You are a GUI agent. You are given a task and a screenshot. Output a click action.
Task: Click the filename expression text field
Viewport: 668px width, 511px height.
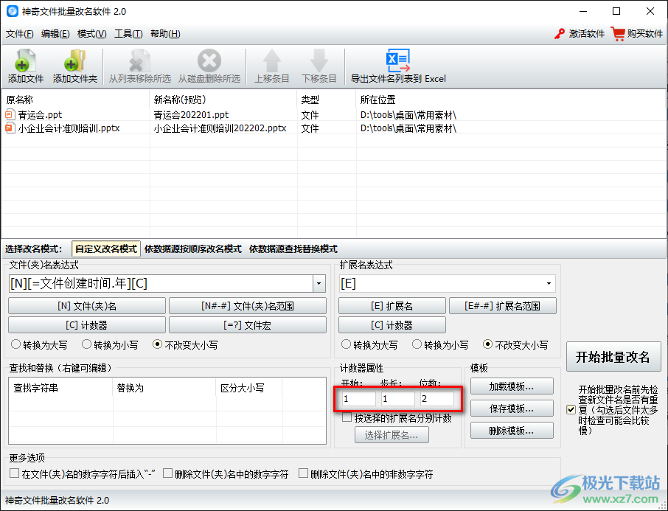pyautogui.click(x=161, y=284)
